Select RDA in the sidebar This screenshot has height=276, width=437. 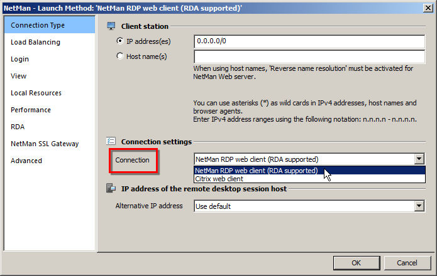18,127
